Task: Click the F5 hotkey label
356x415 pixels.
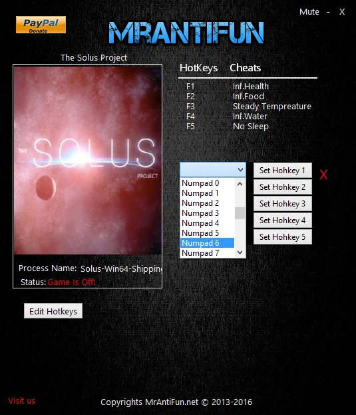Action: click(x=190, y=127)
